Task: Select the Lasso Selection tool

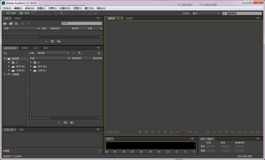Action: [84, 13]
